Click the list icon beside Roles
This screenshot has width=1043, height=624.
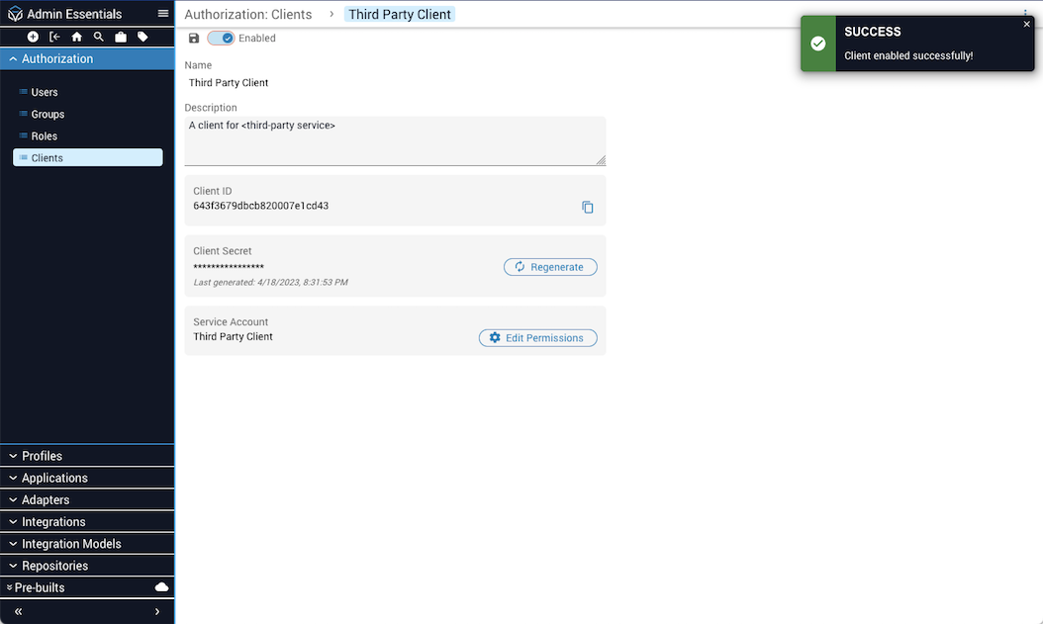pyautogui.click(x=24, y=135)
